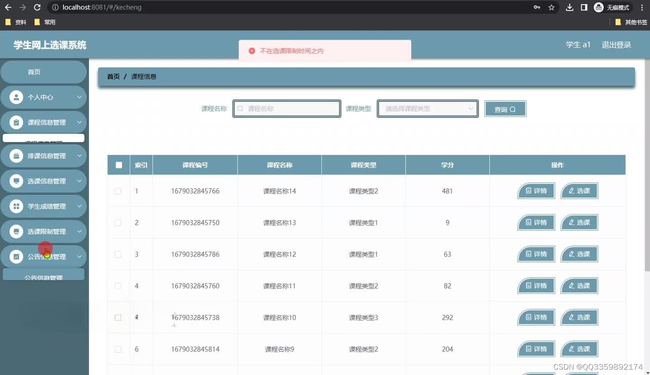Focus the 课程名称 search input
The image size is (650, 375).
coord(287,109)
